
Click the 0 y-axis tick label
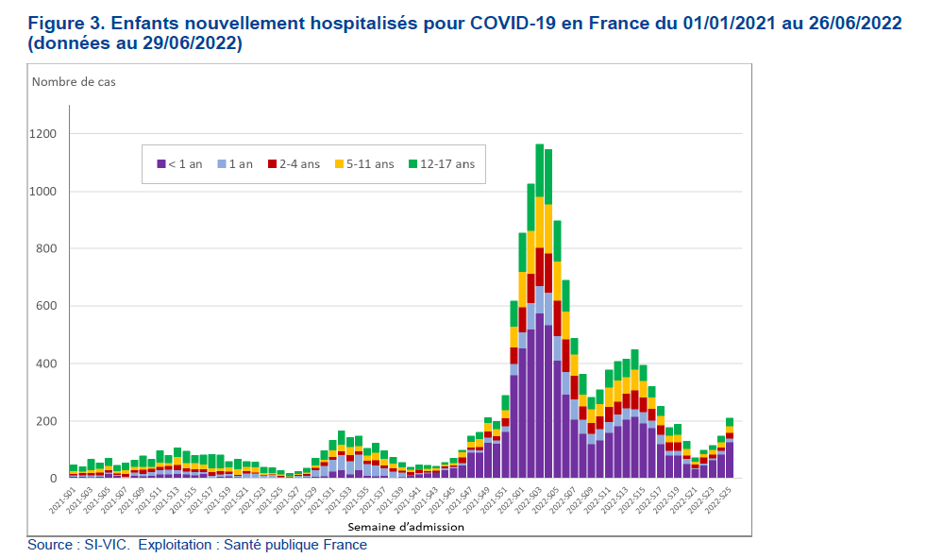(x=54, y=478)
